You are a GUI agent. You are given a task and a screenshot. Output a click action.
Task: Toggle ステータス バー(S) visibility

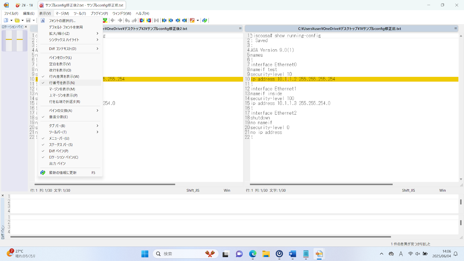coord(70,145)
